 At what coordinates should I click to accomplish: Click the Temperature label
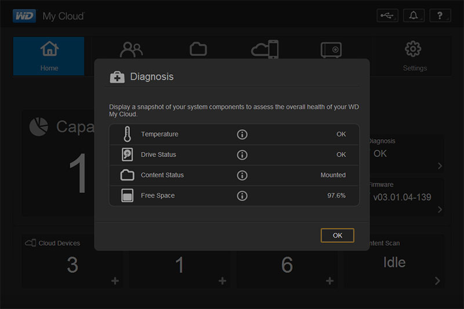tap(159, 134)
